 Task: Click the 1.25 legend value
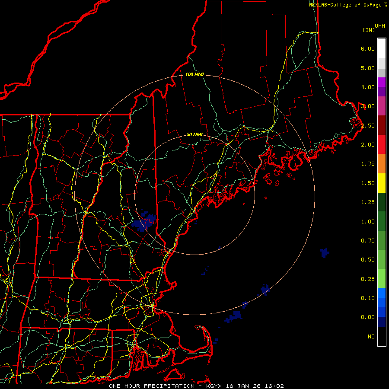368,202
